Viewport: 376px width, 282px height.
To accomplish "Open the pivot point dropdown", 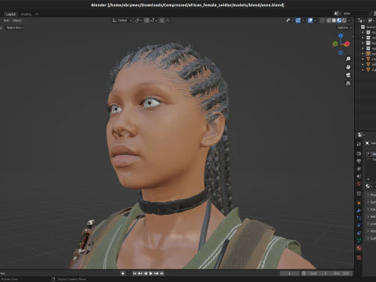I will [139, 20].
